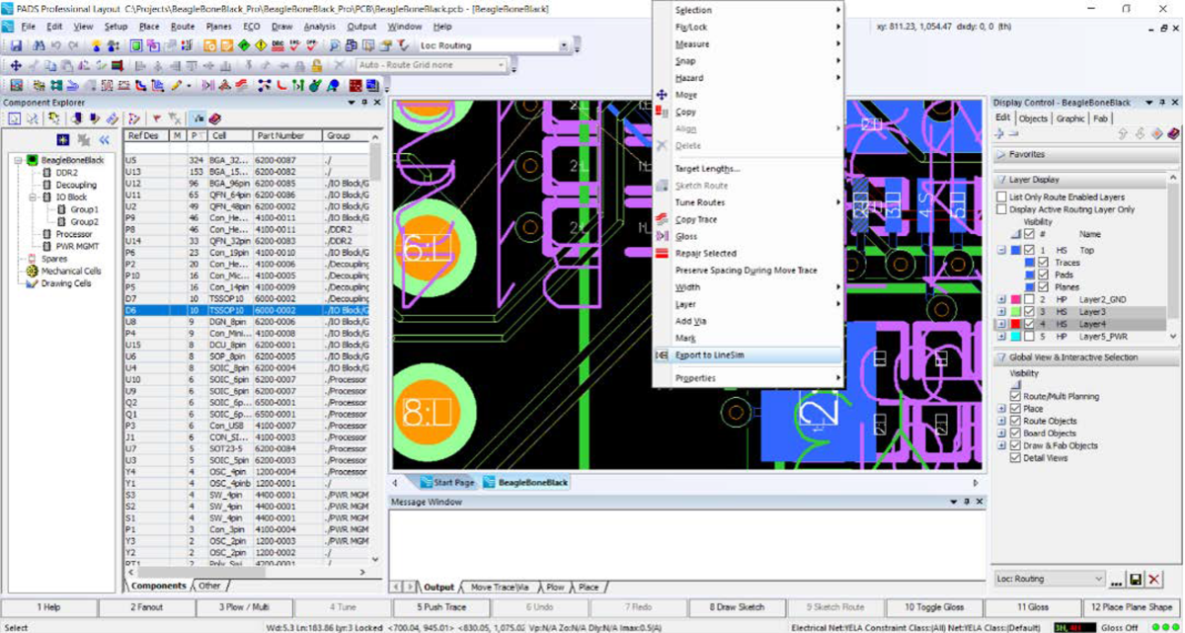The height and width of the screenshot is (633, 1185).
Task: Uncheck the Traces visibility checkbox
Action: click(x=1044, y=263)
